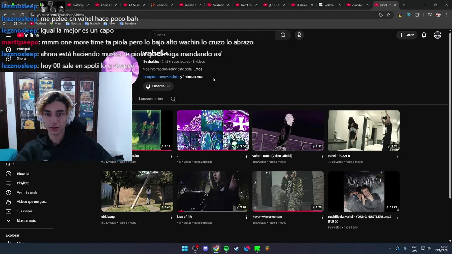Play the chk bang thumbnail
This screenshot has width=452, height=254.
click(x=137, y=192)
